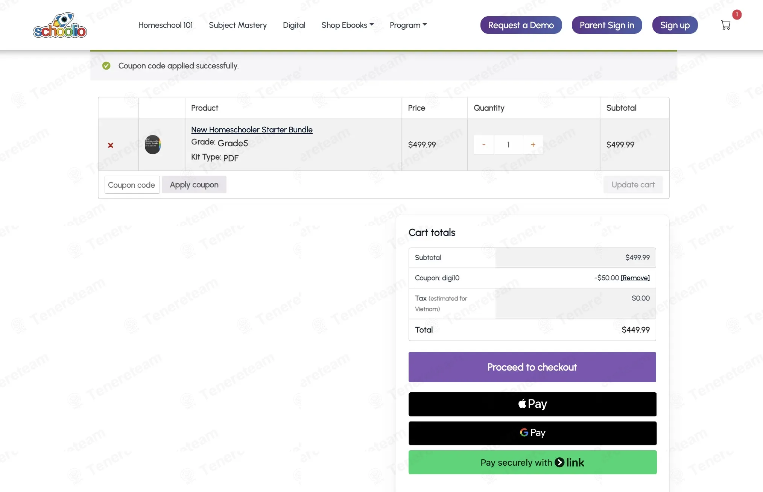Click the green success checkmark icon
763x492 pixels.
[106, 66]
